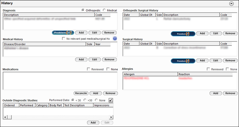Tick the Medications None checkbox
The width and height of the screenshot is (239, 127).
108,69
